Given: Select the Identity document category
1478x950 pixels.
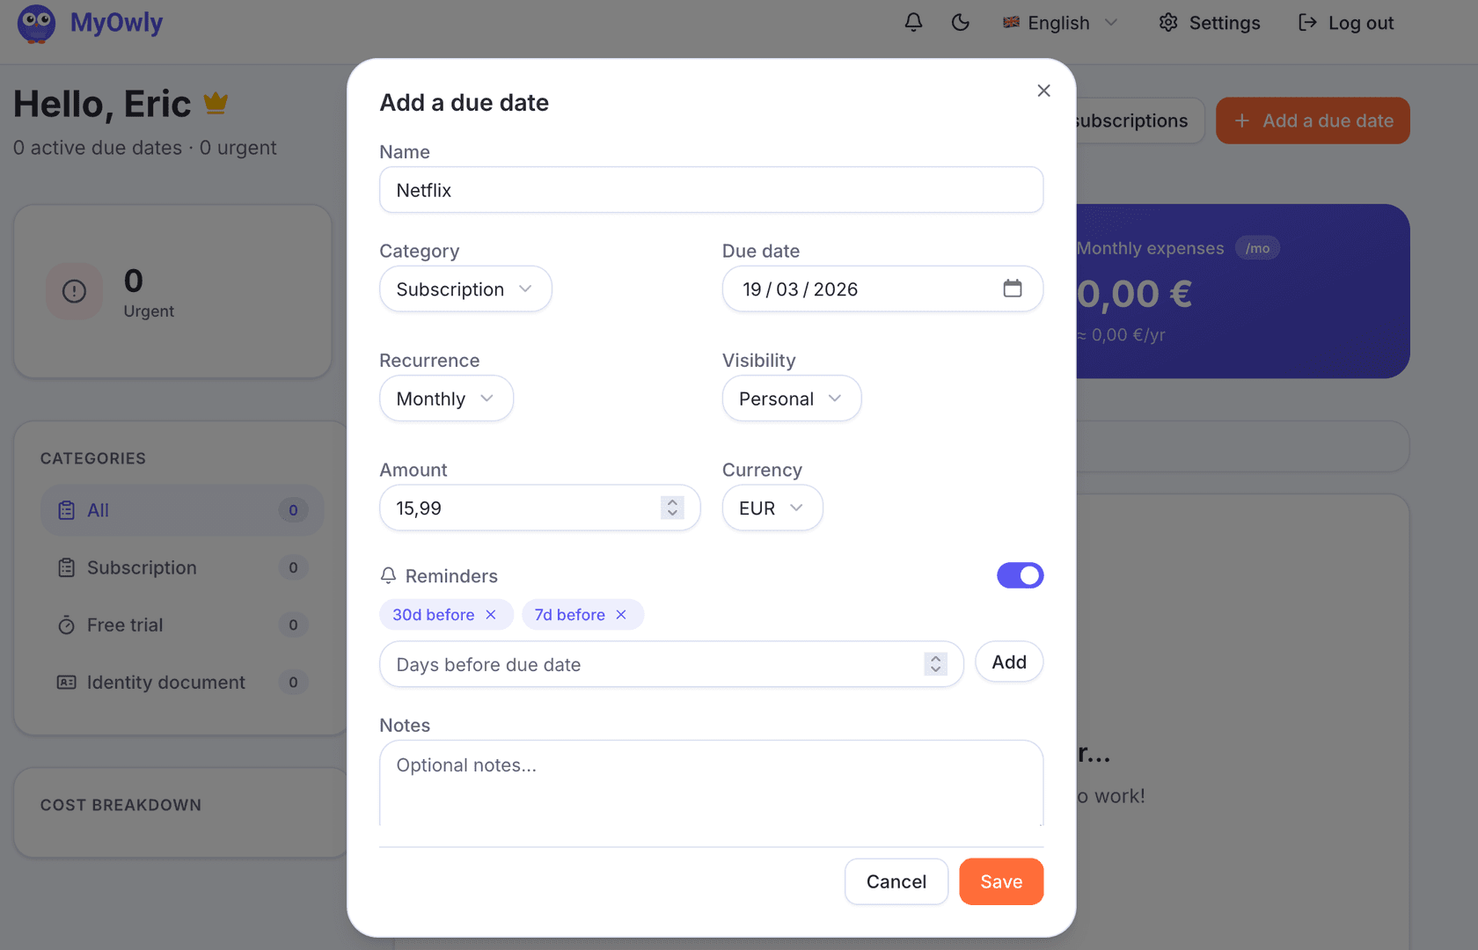Looking at the screenshot, I should coord(165,683).
